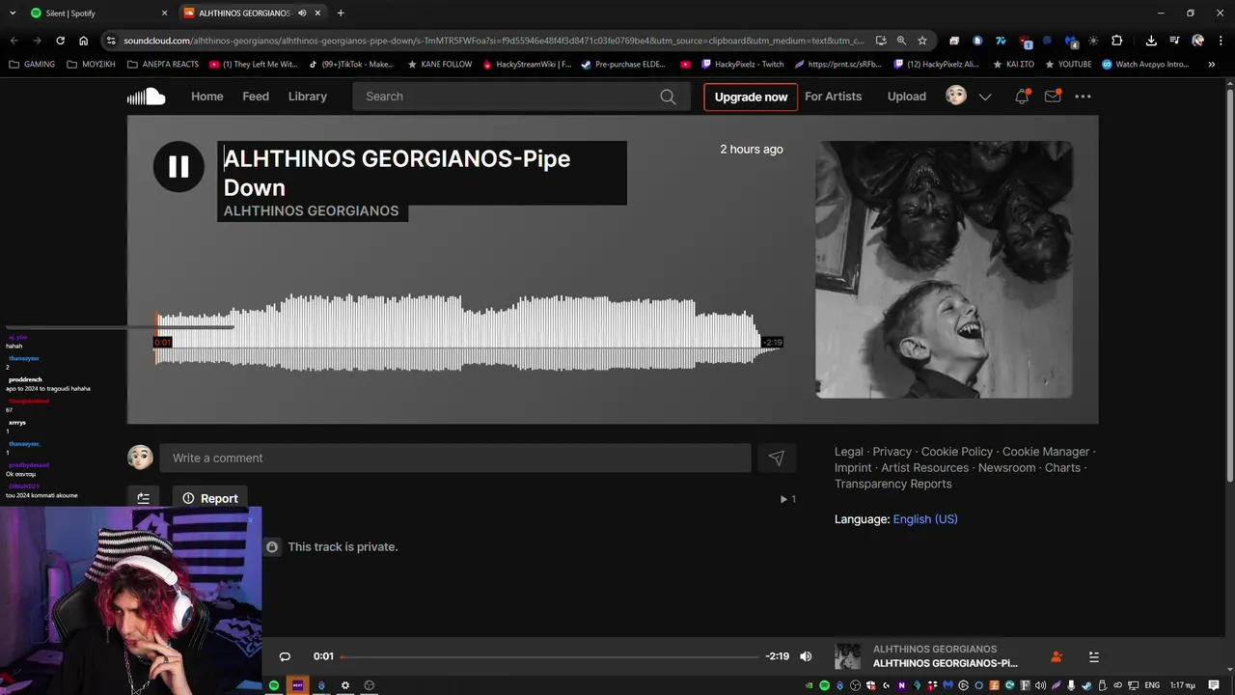Screen dimensions: 1235x695
Task: Open the Windows notification center icon
Action: [x=1214, y=685]
